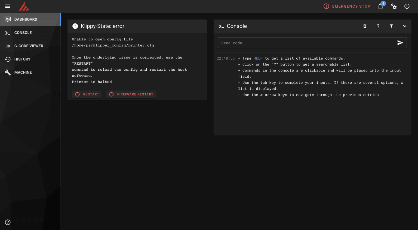Screen dimensions: 418x230
Task: Click the 'Unable to open config file' line
Action: tap(102, 39)
